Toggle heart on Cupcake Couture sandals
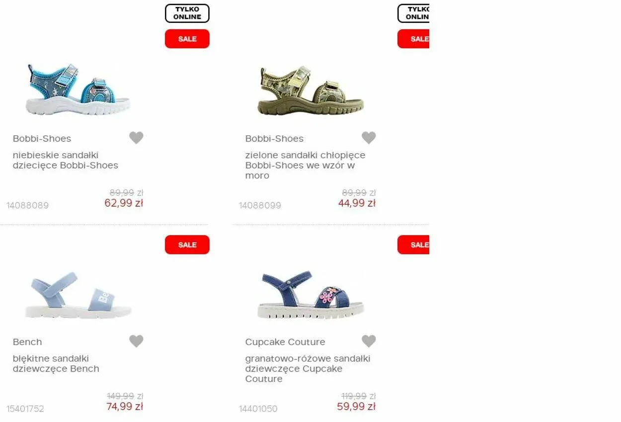 point(369,341)
